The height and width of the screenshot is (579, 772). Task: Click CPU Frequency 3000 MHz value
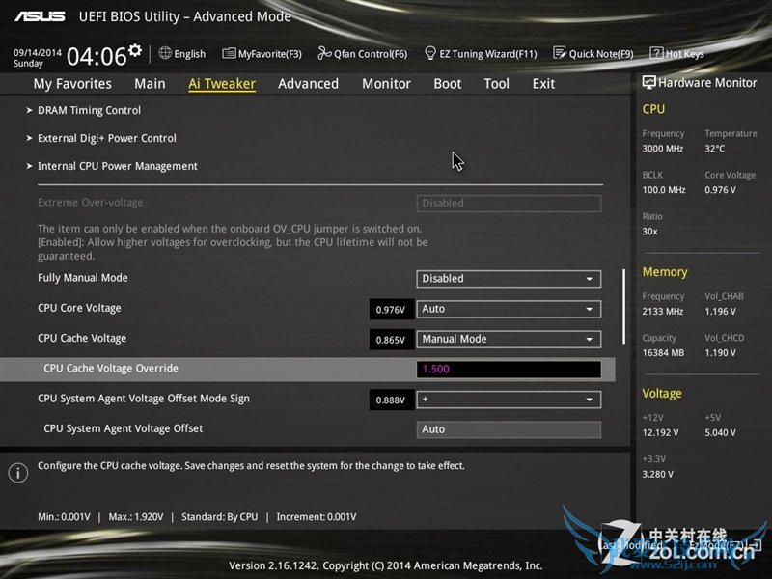tap(663, 149)
